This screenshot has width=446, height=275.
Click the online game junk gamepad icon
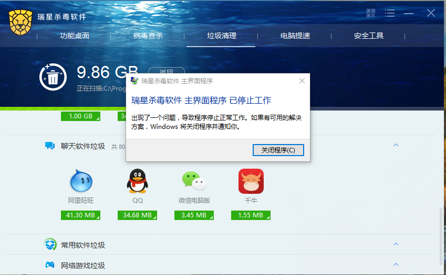pos(50,265)
